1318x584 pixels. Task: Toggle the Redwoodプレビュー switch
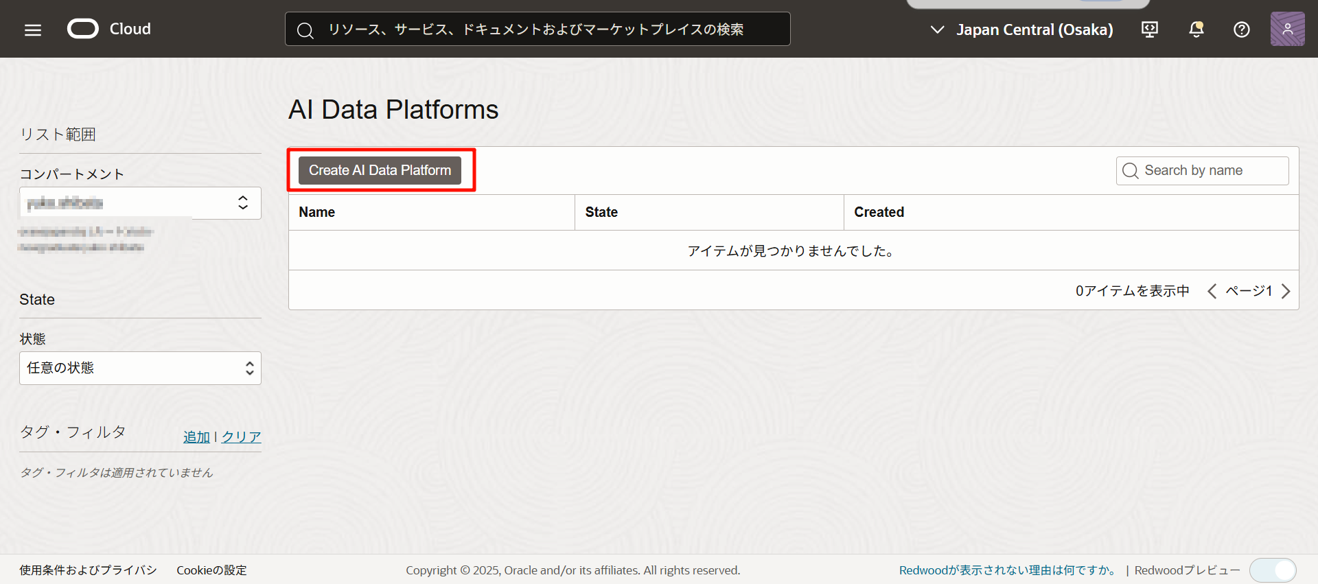click(x=1273, y=570)
